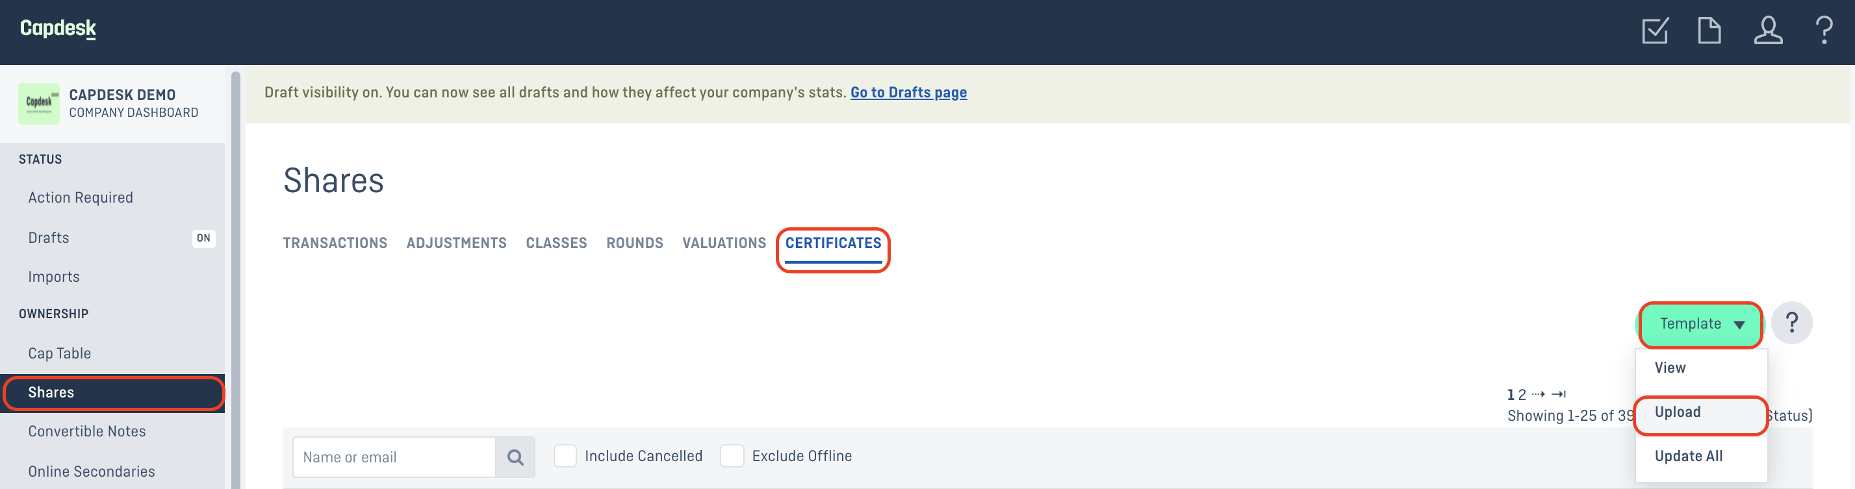Click the Capdesk logo

(x=58, y=29)
